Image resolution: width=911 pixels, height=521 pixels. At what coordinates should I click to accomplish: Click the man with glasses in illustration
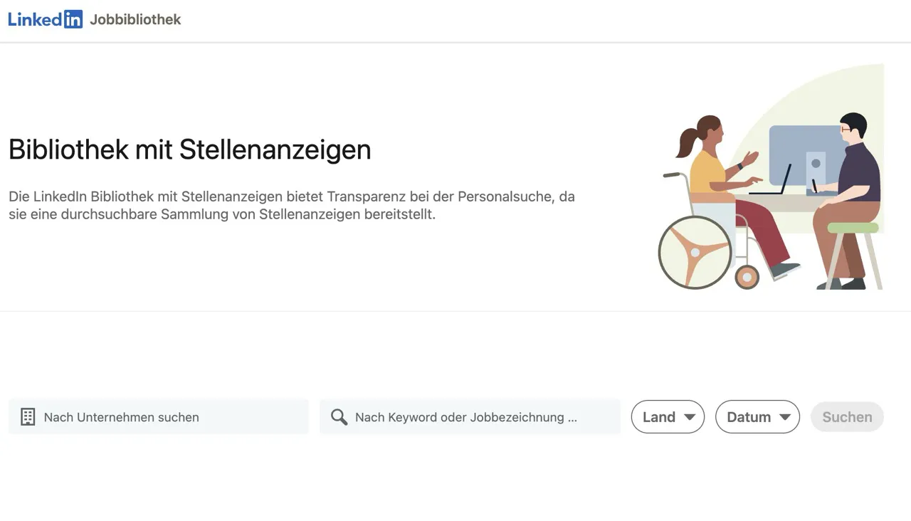[x=848, y=199]
